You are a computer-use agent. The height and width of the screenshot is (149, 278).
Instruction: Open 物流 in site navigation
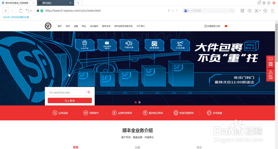pyautogui.click(x=68, y=26)
